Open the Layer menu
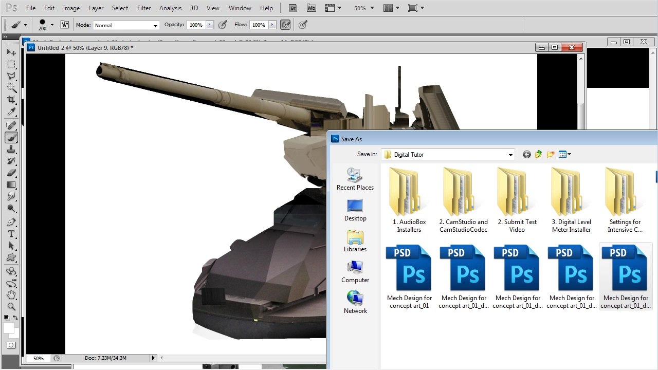 [96, 8]
